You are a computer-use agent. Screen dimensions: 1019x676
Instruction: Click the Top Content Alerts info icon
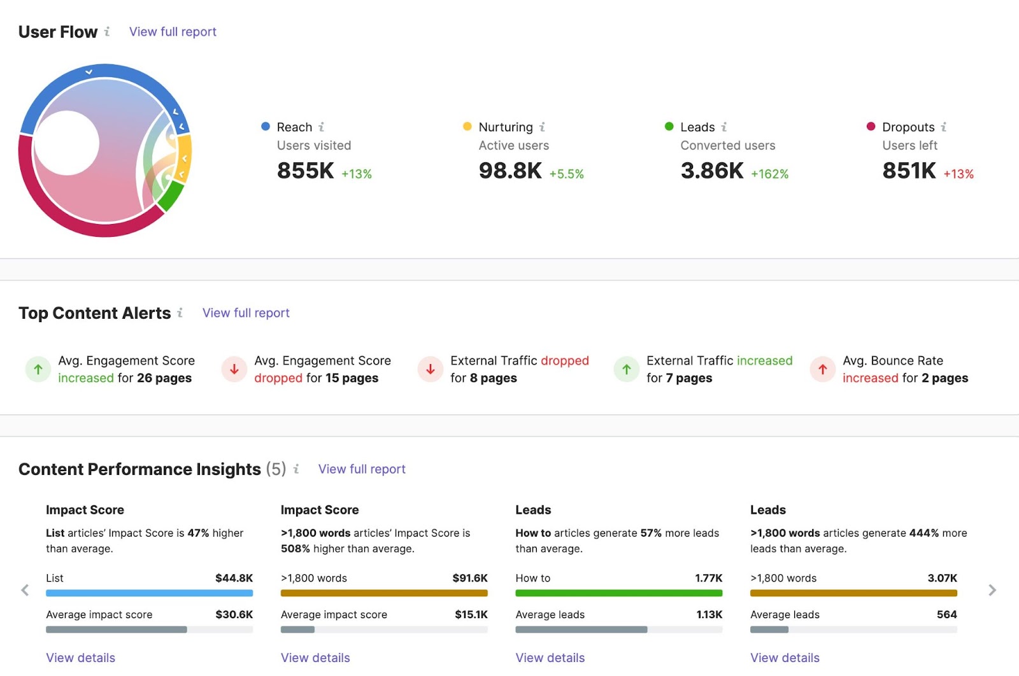tap(182, 313)
